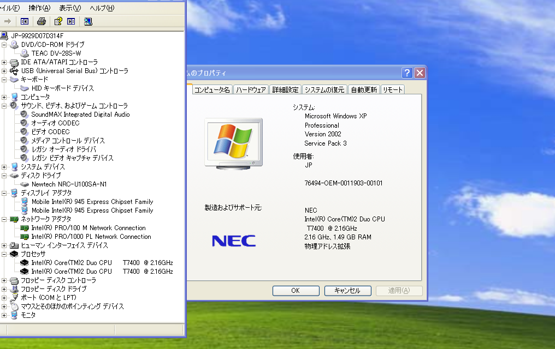This screenshot has width=555, height=349.
Task: Click the printer icon in toolbar
Action: [42, 22]
